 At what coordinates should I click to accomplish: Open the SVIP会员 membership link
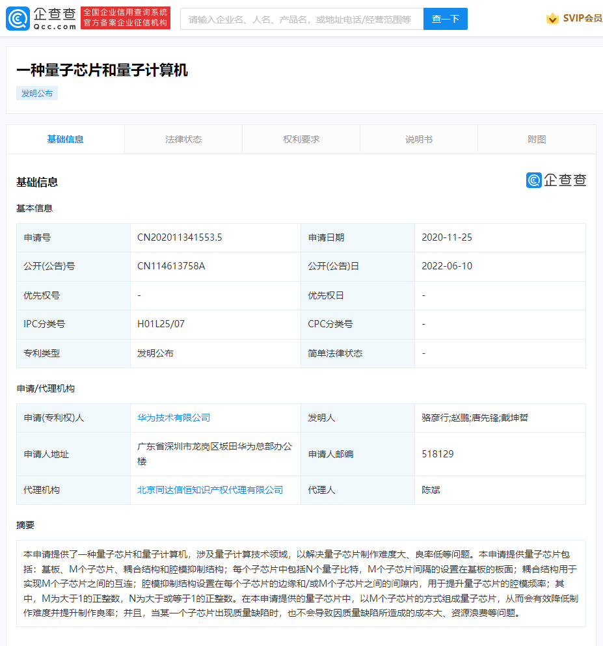tap(582, 19)
